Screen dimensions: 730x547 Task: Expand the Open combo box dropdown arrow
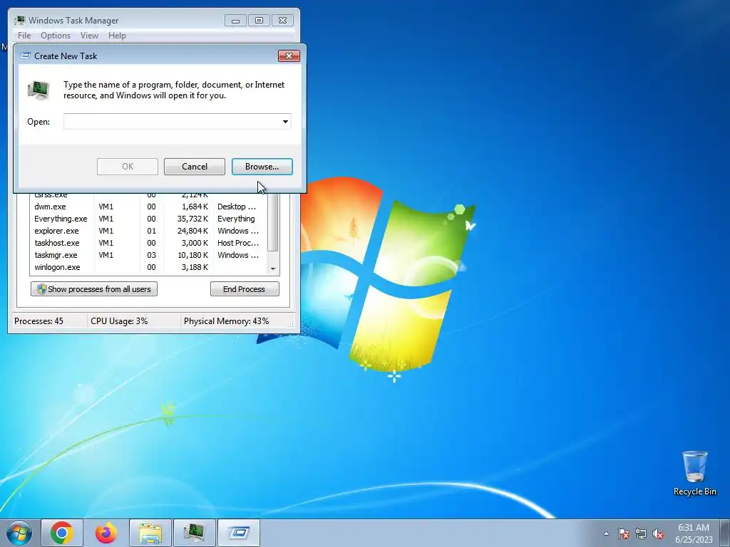(285, 121)
